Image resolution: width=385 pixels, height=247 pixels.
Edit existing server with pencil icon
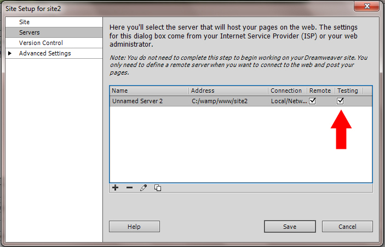(x=143, y=188)
